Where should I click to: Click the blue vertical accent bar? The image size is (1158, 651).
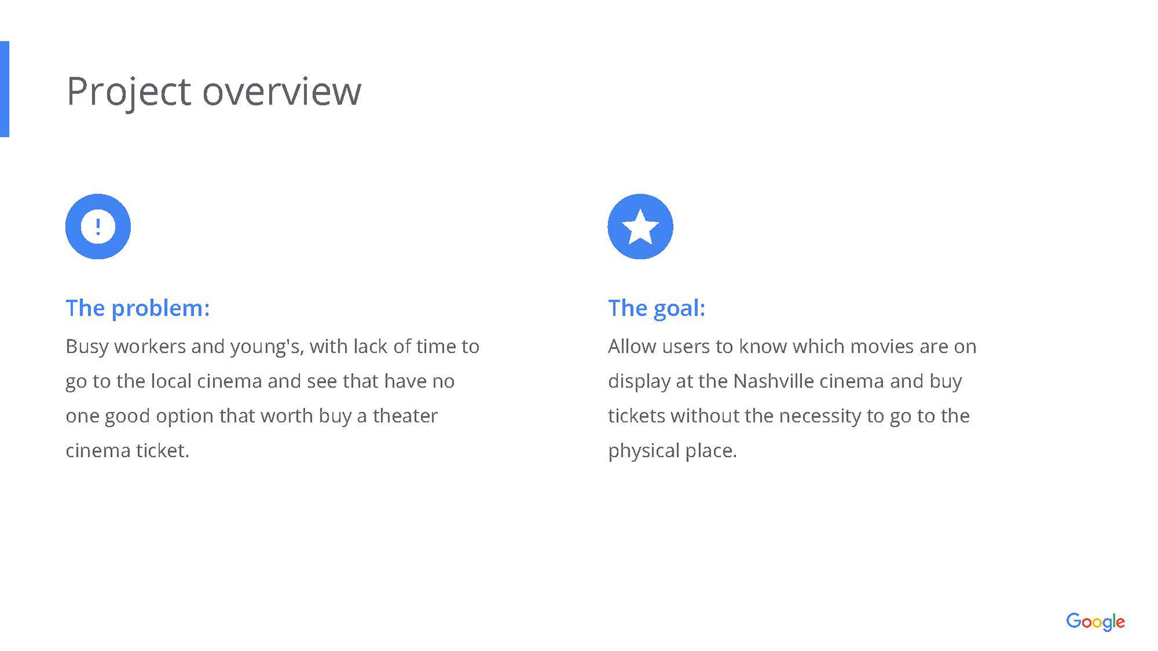coord(5,89)
